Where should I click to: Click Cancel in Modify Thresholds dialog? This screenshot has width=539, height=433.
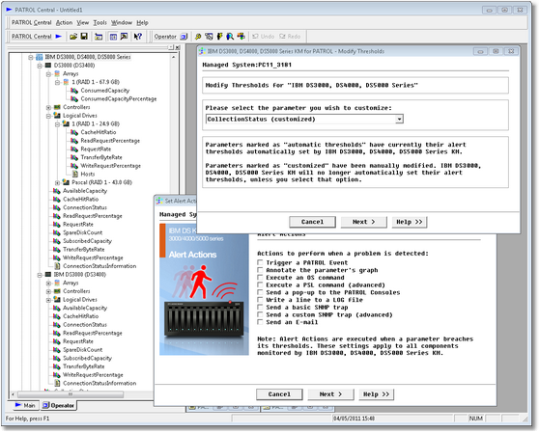pos(312,222)
